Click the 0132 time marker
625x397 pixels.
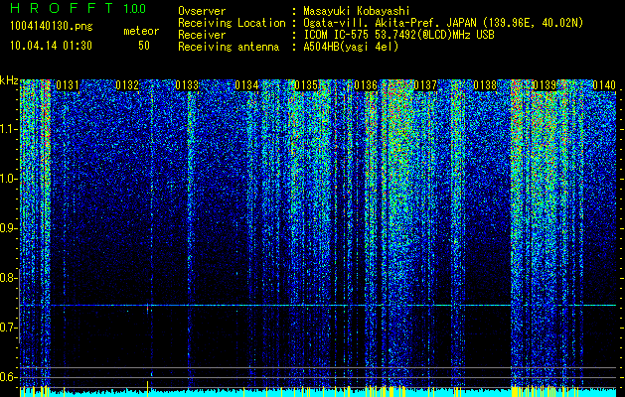[x=127, y=85]
